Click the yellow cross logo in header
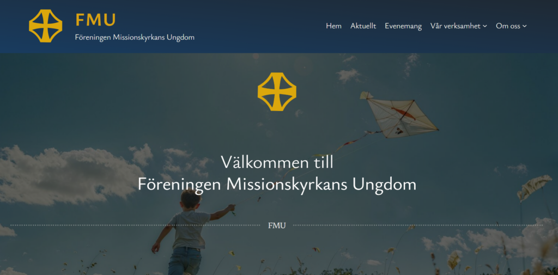This screenshot has height=275, width=558. click(46, 26)
